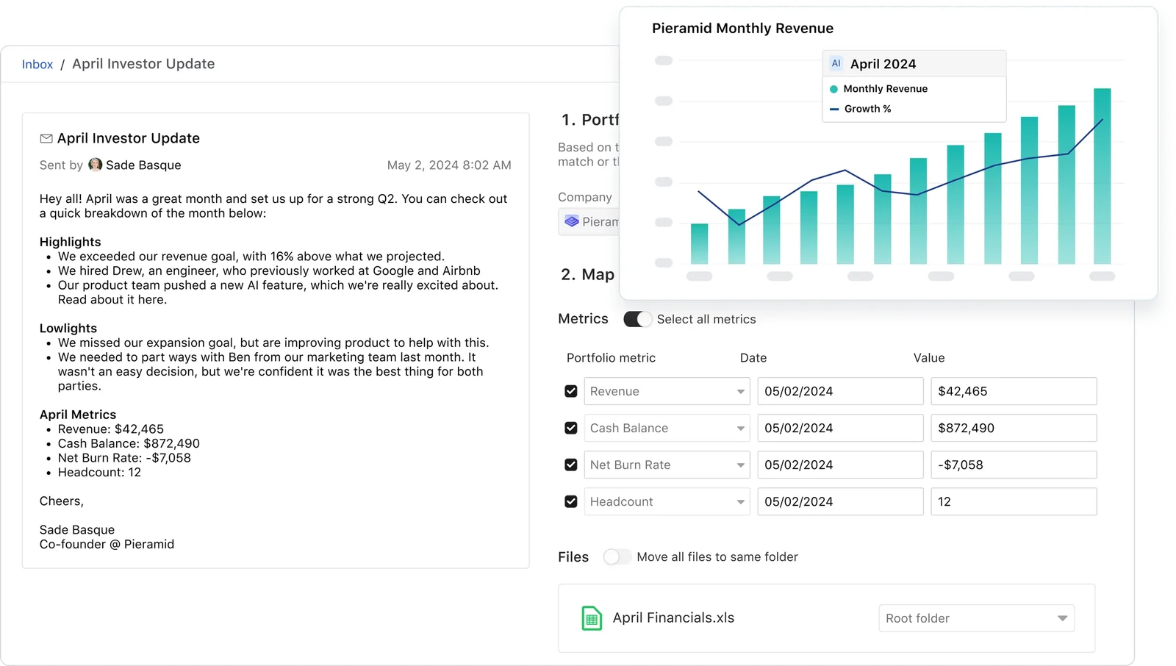Click the Growth % legend line marker

tap(834, 109)
